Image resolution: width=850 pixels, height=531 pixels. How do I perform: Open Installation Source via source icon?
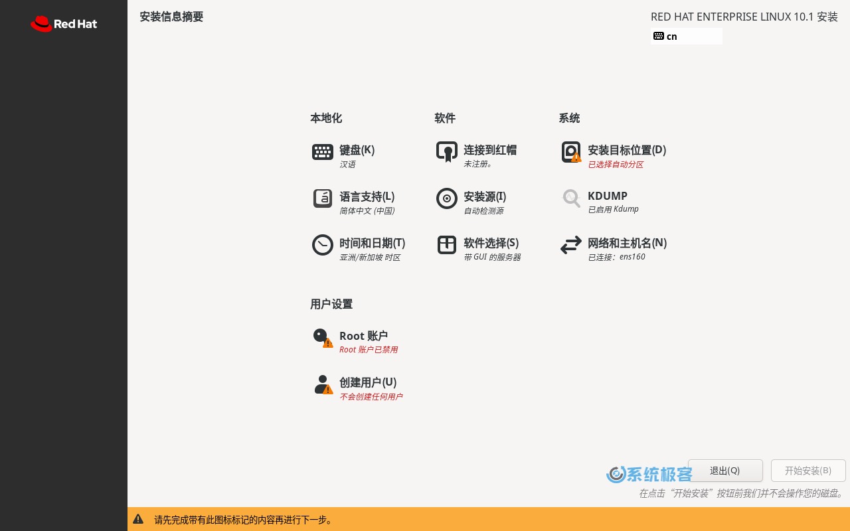tap(447, 198)
